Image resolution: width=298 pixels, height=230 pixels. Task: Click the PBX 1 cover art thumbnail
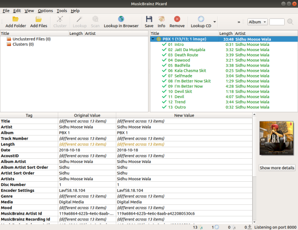point(277,138)
